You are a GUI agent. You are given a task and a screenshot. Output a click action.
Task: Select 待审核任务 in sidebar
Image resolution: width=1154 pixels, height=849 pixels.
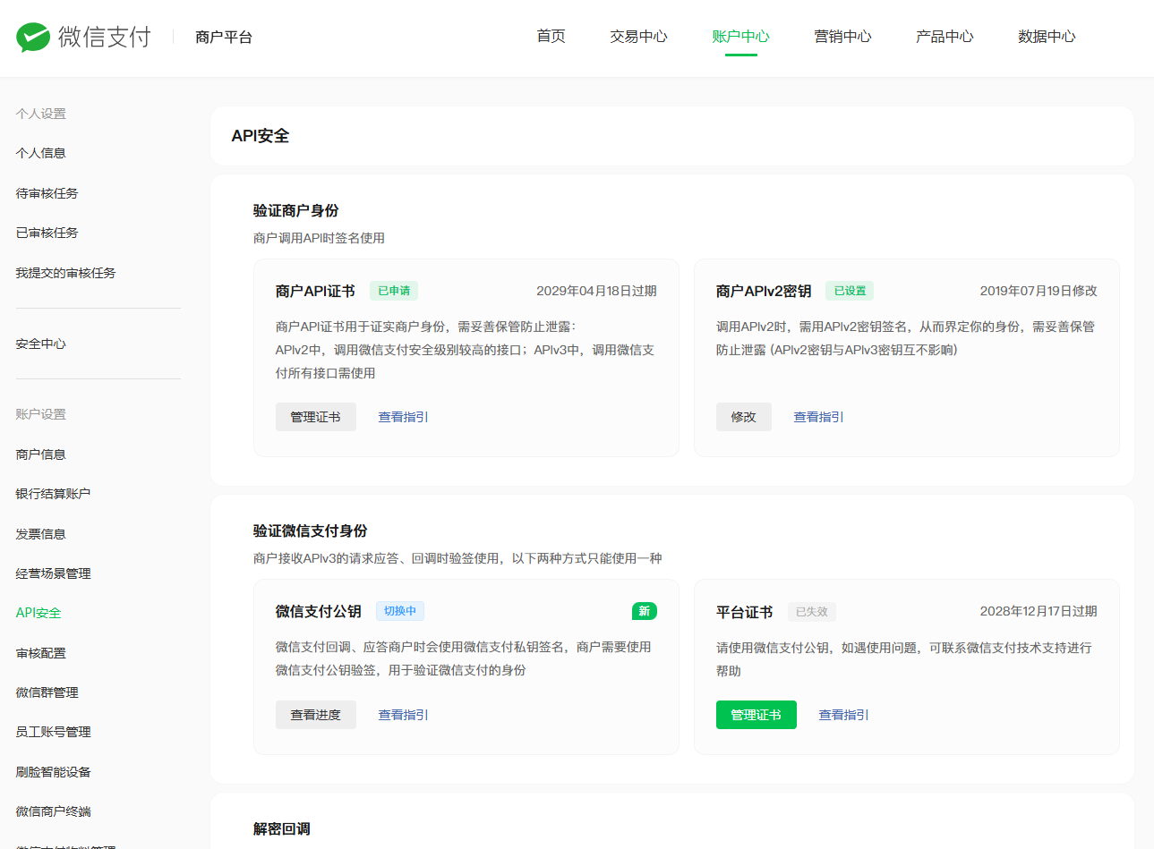pyautogui.click(x=47, y=193)
